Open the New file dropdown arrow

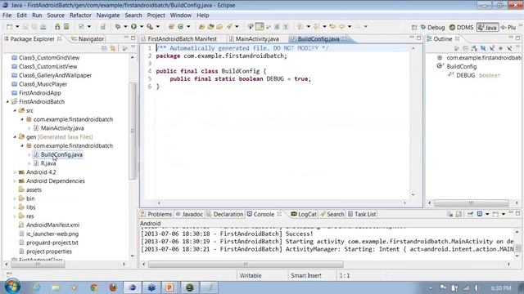tap(17, 27)
